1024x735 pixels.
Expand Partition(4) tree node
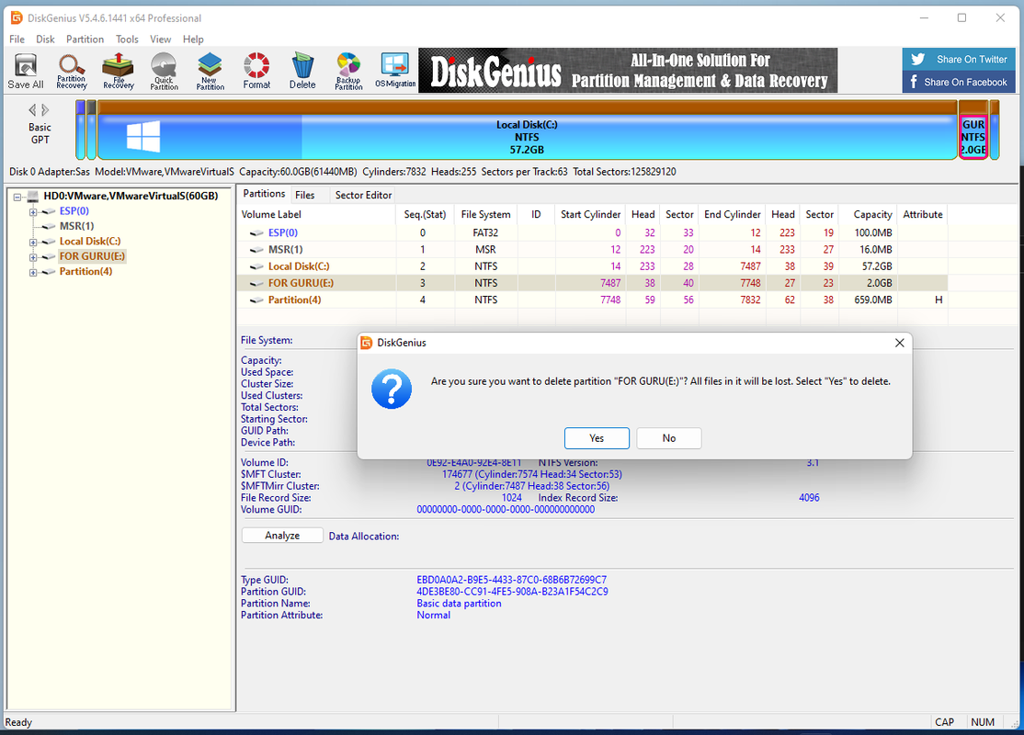33,272
